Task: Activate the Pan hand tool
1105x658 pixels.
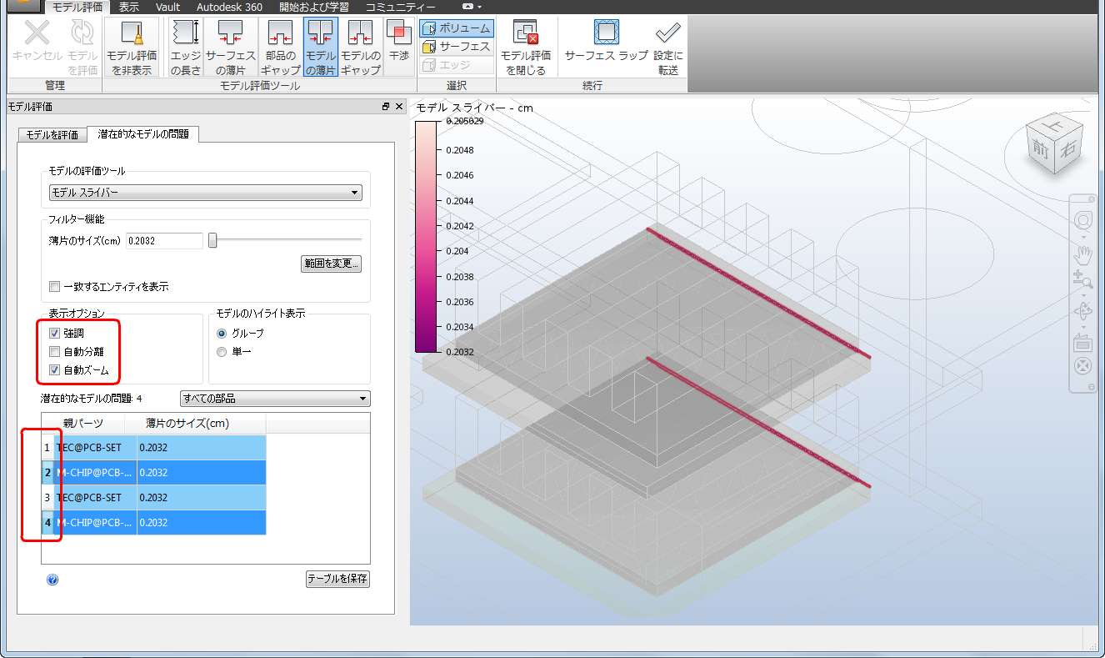Action: click(1083, 254)
